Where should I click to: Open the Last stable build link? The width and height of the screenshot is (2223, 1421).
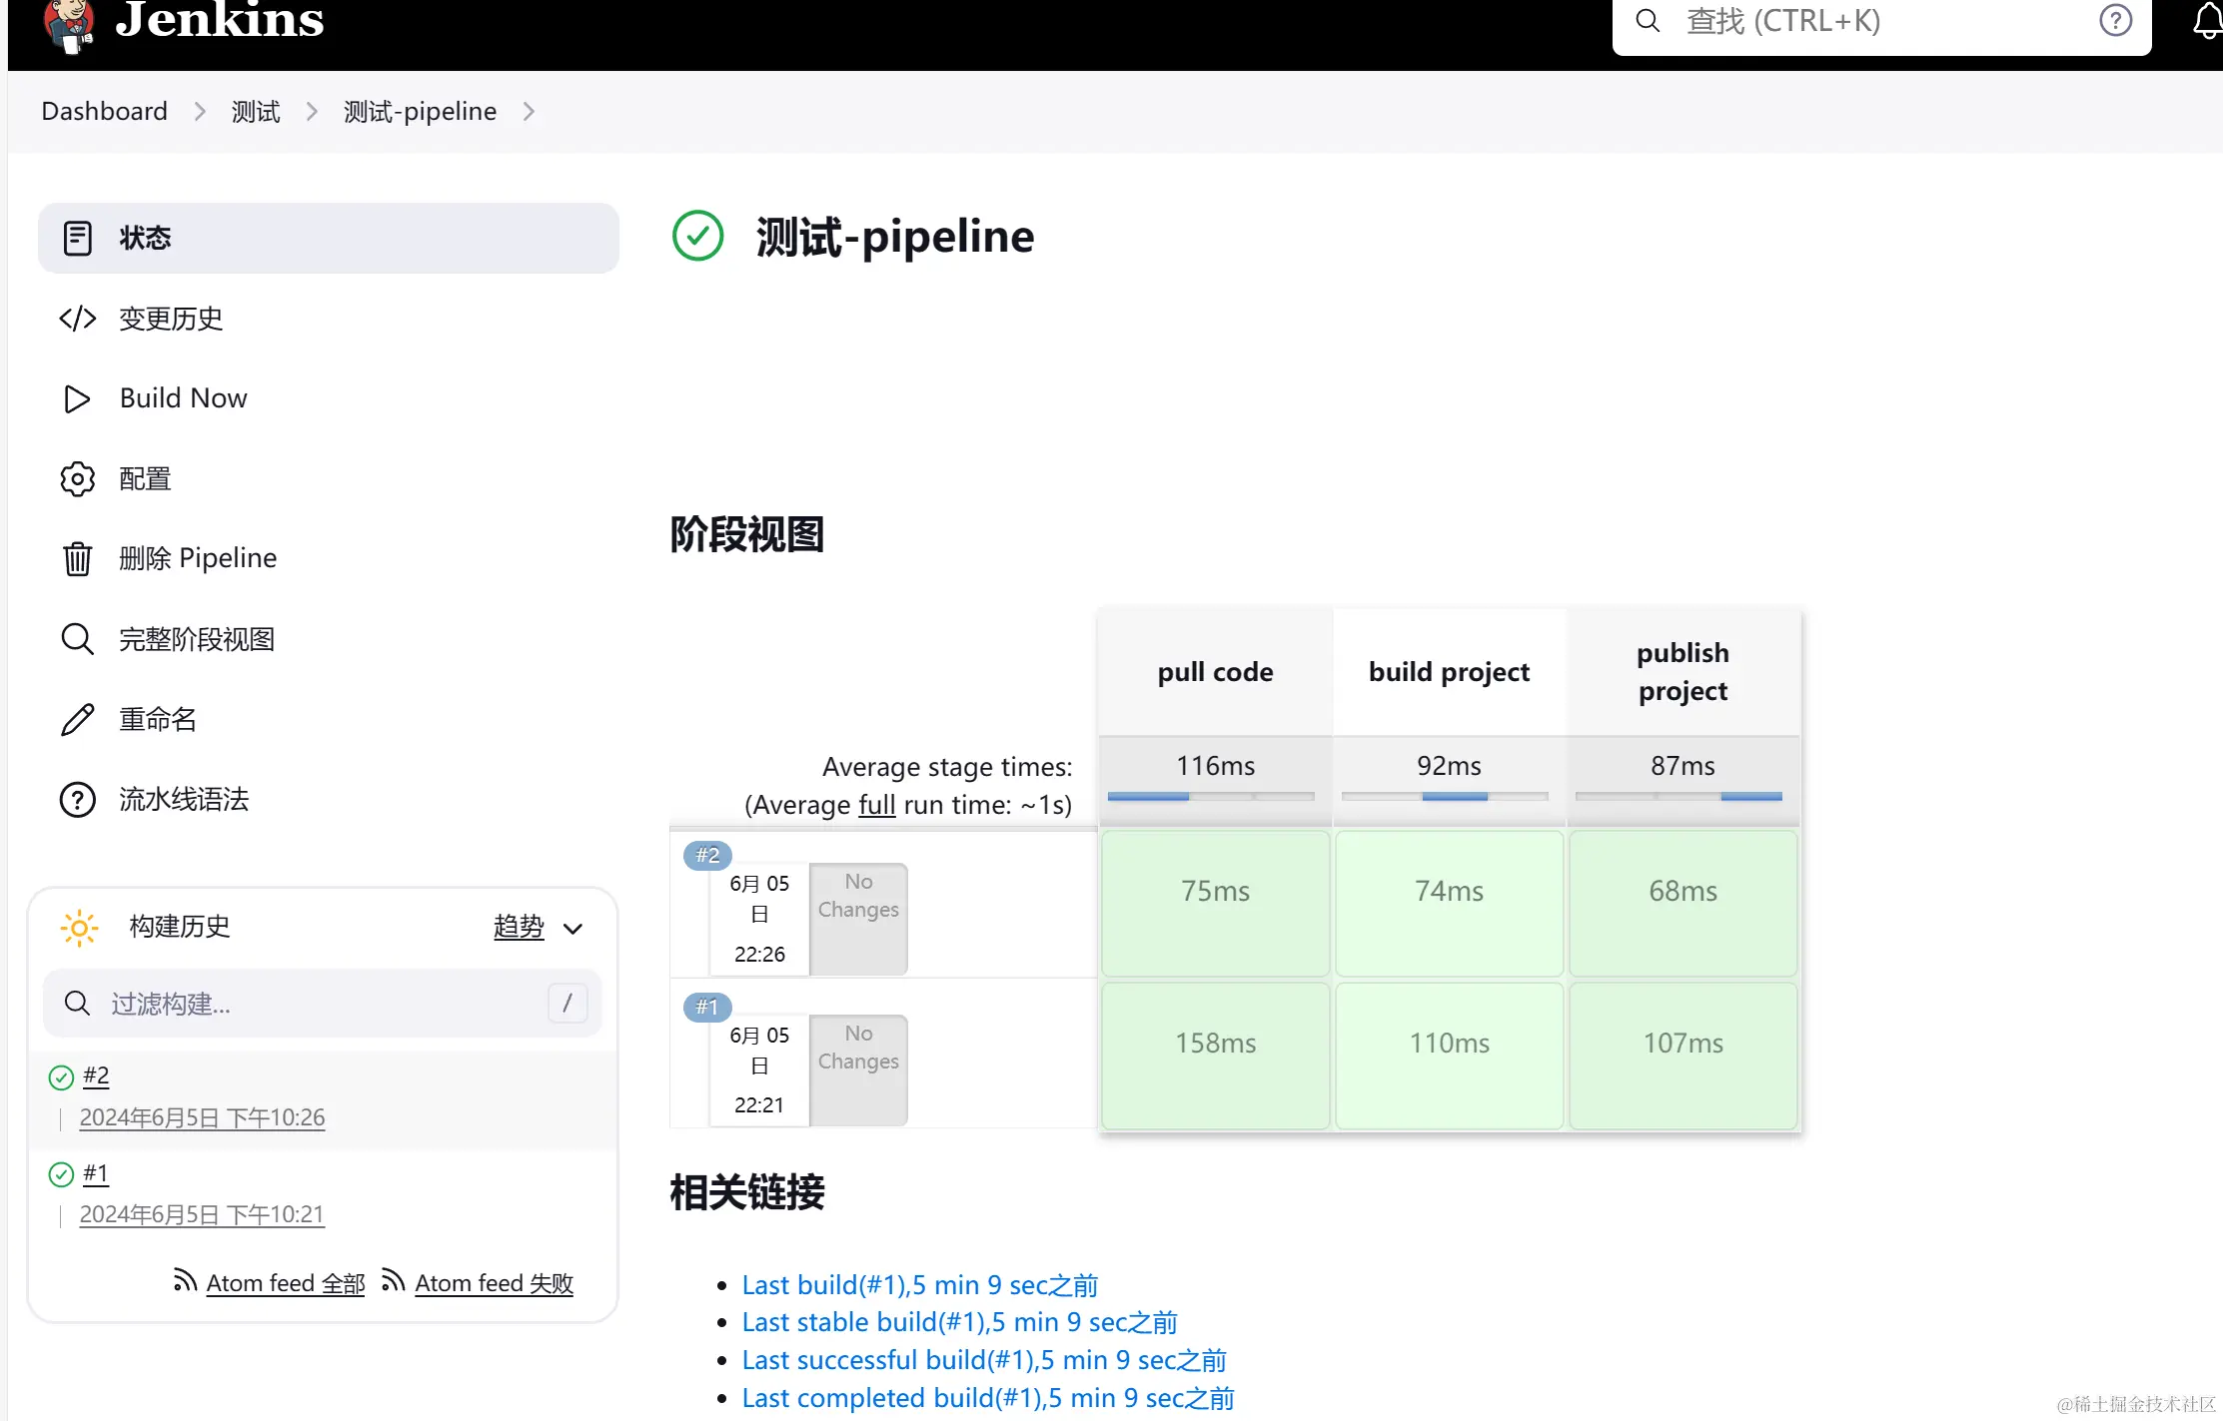click(x=959, y=1322)
